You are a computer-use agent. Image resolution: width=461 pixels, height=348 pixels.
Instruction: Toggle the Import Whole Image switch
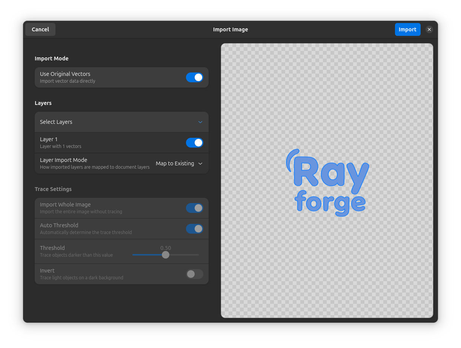(195, 208)
